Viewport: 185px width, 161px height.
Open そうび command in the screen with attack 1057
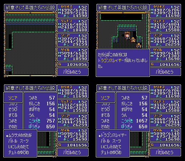(x=106, y=109)
